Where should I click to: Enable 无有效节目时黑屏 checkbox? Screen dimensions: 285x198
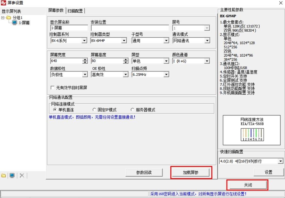click(52, 88)
